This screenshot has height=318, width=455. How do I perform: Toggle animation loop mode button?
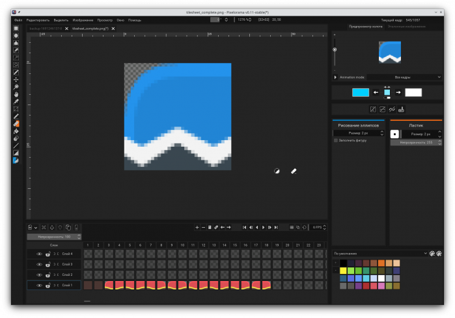pos(305,227)
